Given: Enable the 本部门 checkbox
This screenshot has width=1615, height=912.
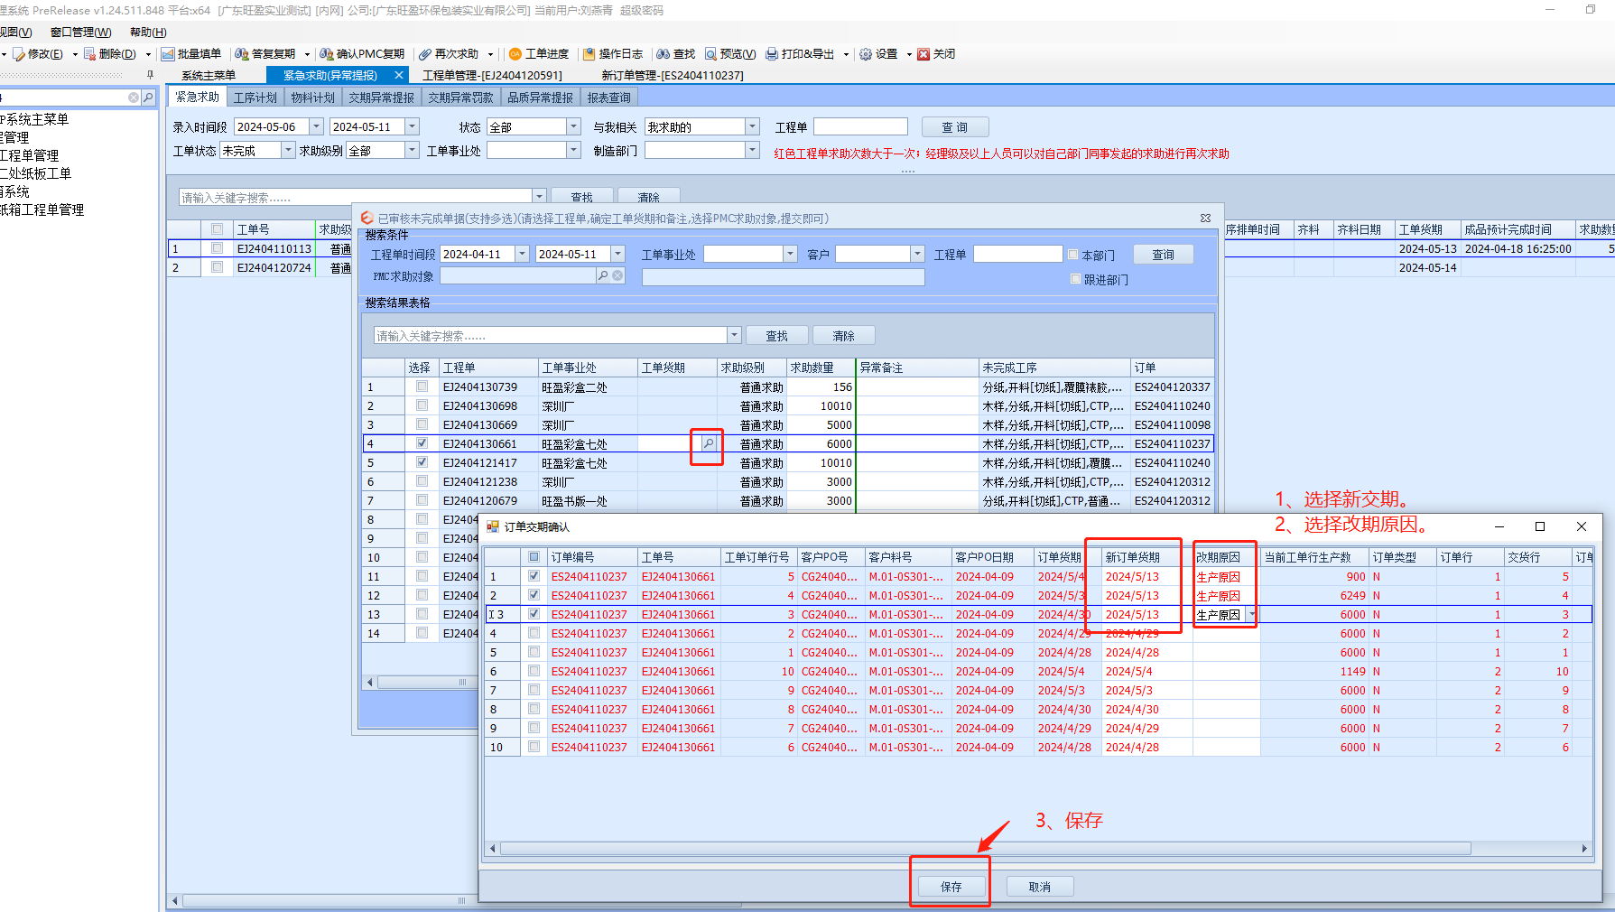Looking at the screenshot, I should (1073, 255).
